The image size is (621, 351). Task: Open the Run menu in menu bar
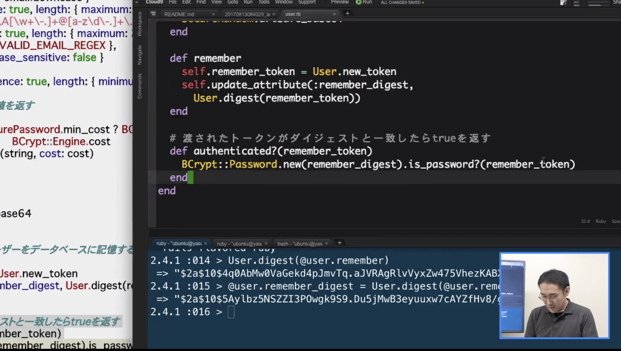coord(248,2)
